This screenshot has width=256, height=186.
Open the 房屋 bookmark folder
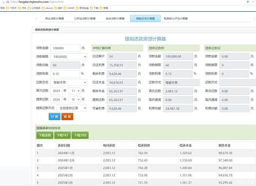pos(105,8)
